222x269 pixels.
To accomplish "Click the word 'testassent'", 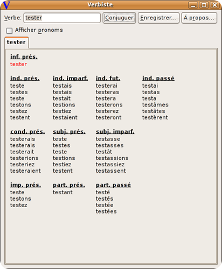I will click(x=110, y=171).
